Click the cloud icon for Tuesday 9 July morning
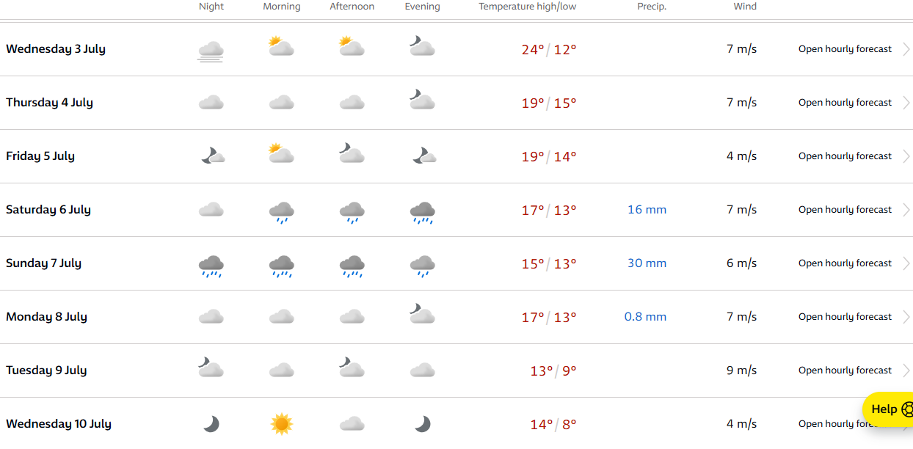The width and height of the screenshot is (913, 449). click(x=281, y=370)
